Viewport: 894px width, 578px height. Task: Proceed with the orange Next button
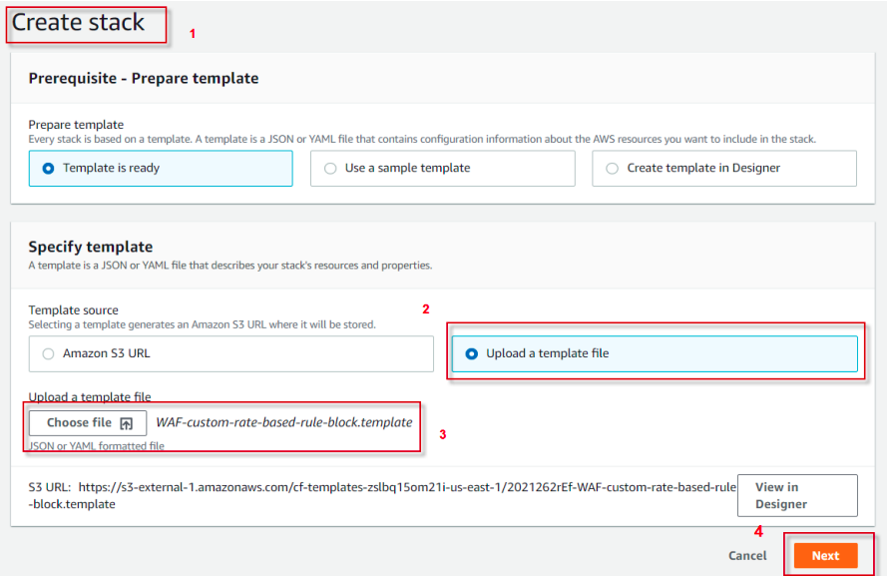[x=825, y=556]
